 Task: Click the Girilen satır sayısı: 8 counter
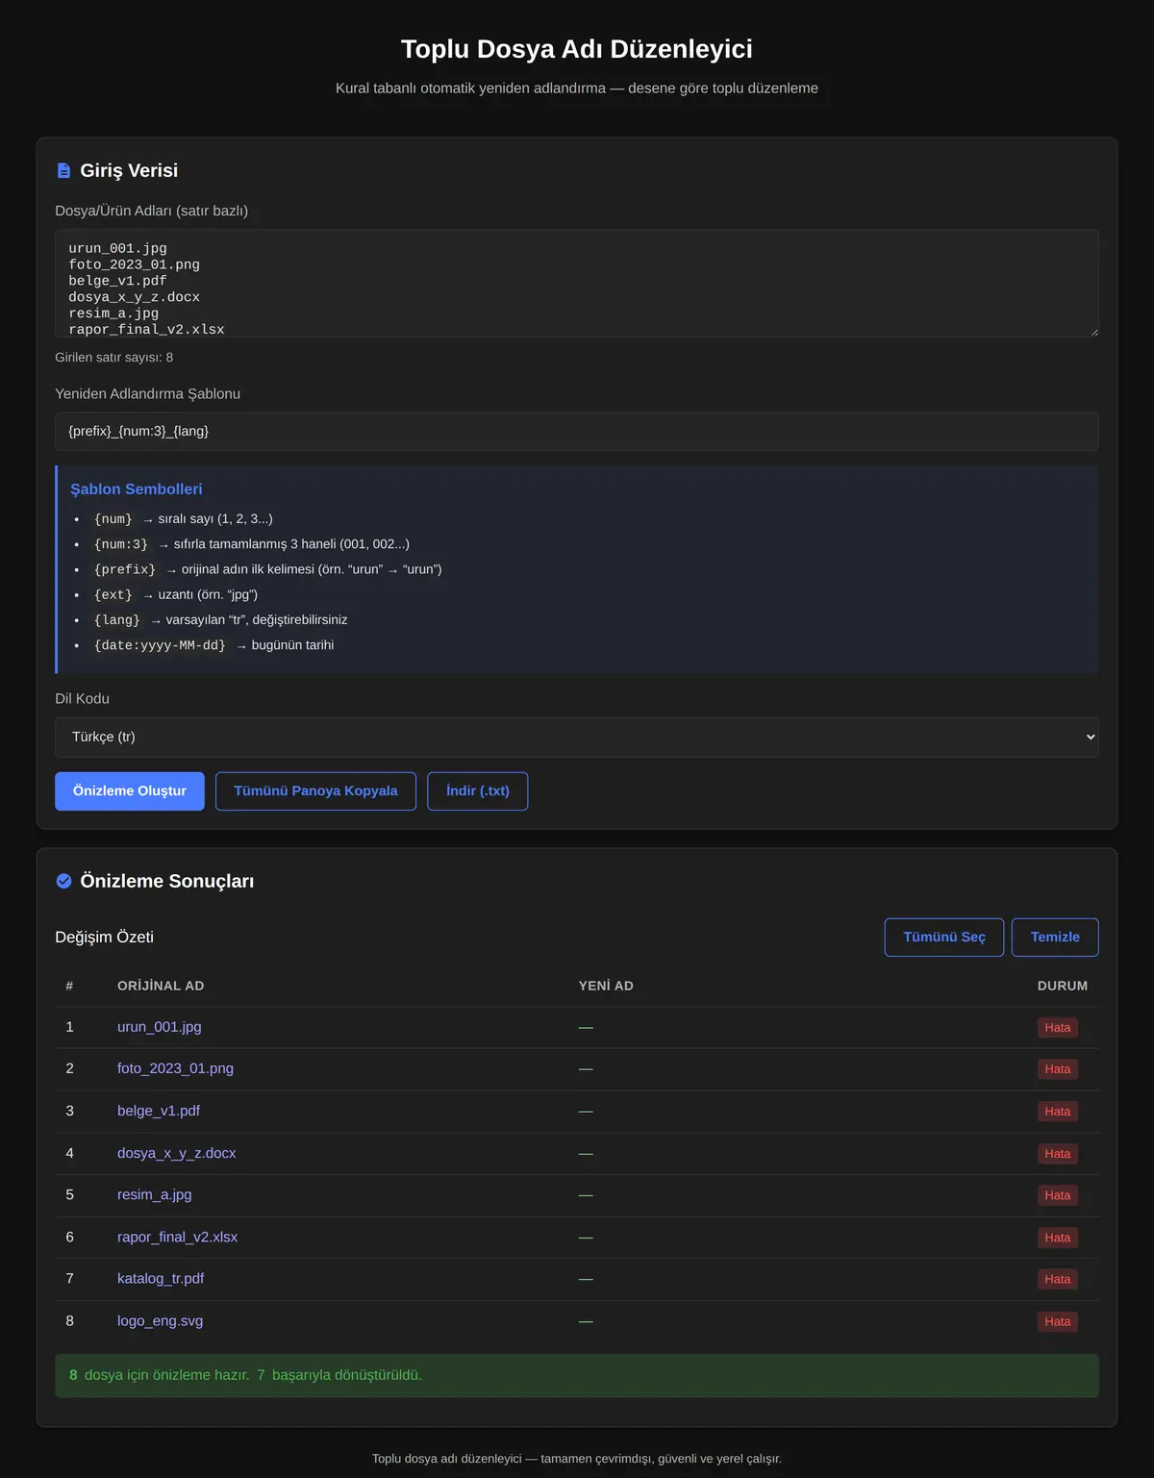click(114, 358)
